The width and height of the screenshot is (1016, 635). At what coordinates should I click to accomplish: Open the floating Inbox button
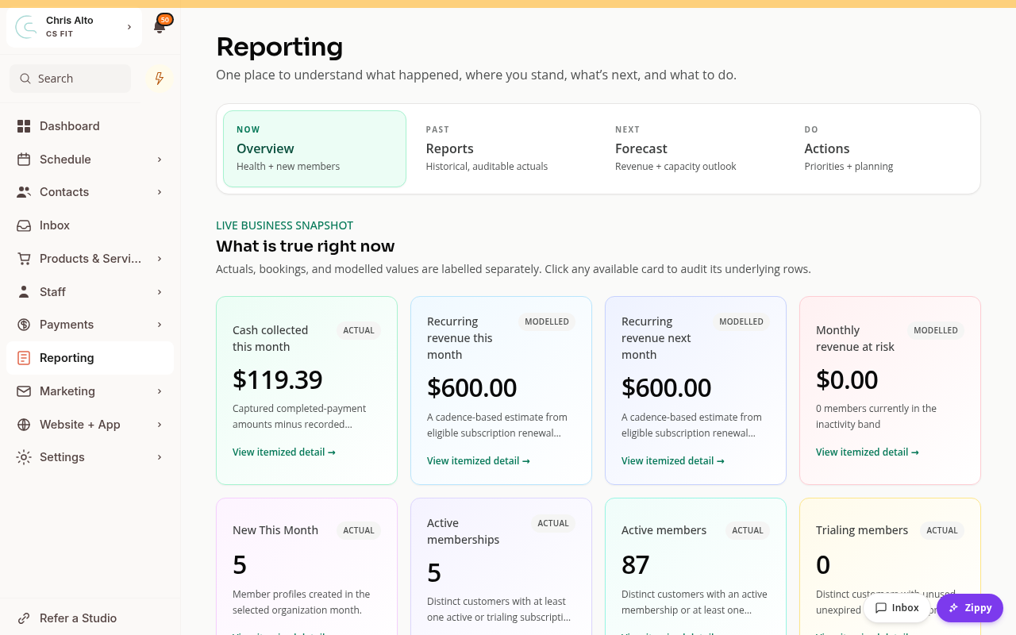[897, 608]
